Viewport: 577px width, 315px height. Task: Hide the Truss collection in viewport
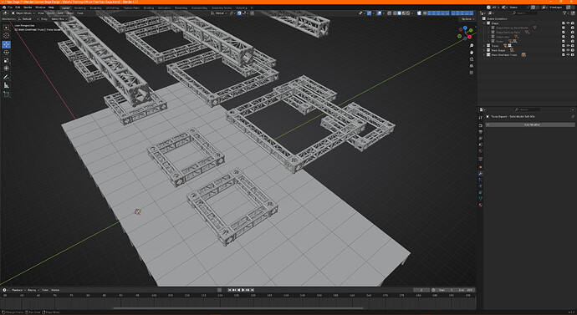click(568, 46)
